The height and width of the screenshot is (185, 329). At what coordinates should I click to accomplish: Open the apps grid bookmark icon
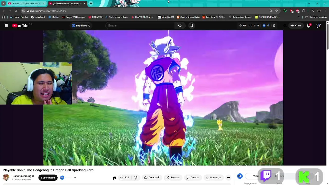tap(3, 17)
